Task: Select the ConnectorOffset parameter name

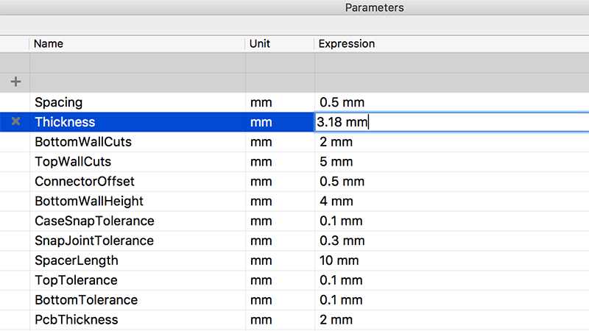Action: 84,182
